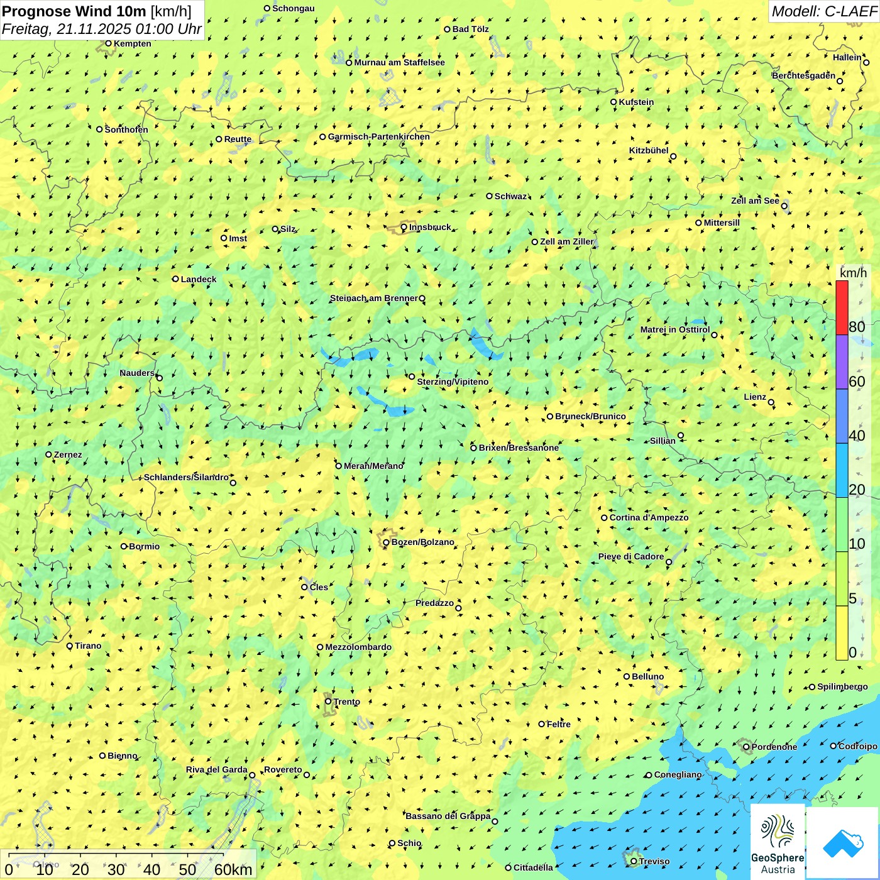Click the 'Rovereto' label
The height and width of the screenshot is (880, 880).
point(283,769)
